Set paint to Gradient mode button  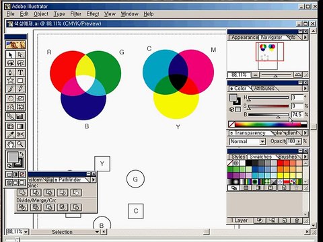(15, 175)
